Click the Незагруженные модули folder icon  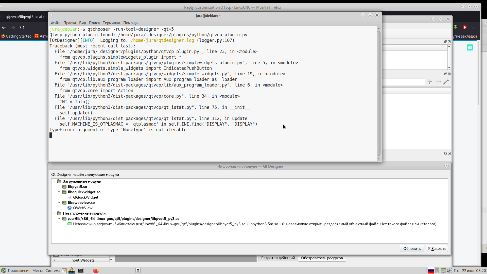(59, 213)
